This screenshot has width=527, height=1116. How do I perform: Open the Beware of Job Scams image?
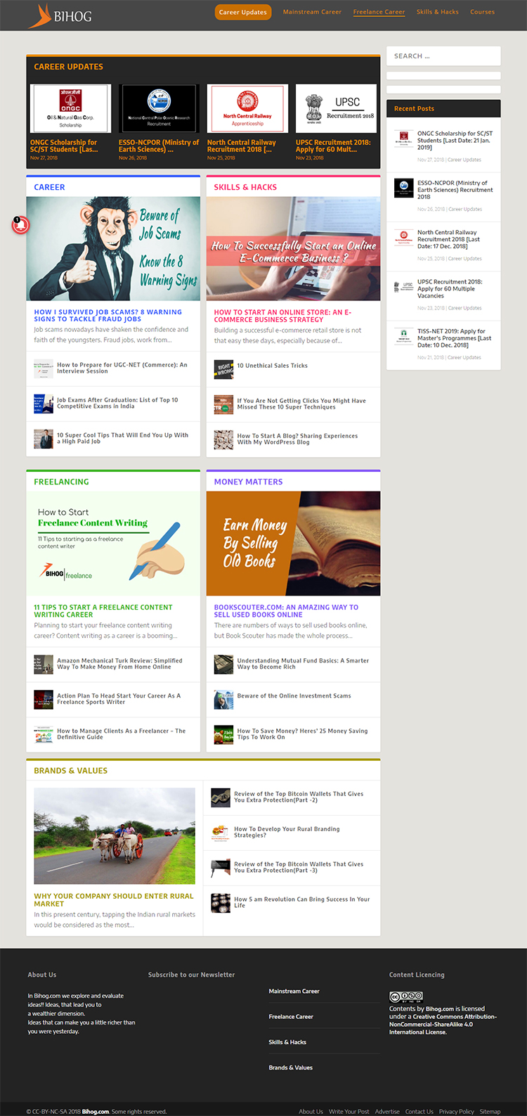(x=113, y=249)
